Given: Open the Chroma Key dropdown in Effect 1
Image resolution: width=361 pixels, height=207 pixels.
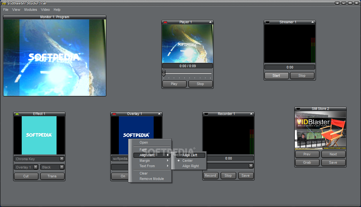Looking at the screenshot, I should tap(62, 159).
